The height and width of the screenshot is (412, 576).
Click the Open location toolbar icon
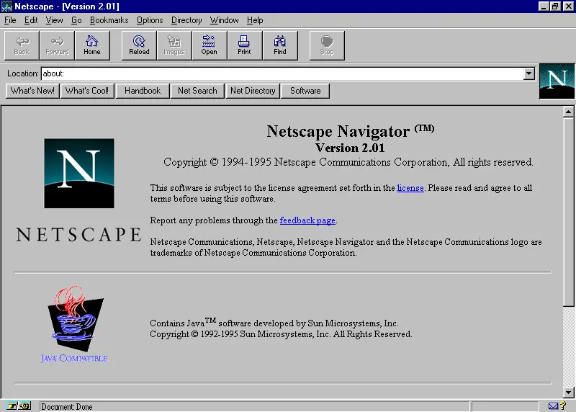209,45
